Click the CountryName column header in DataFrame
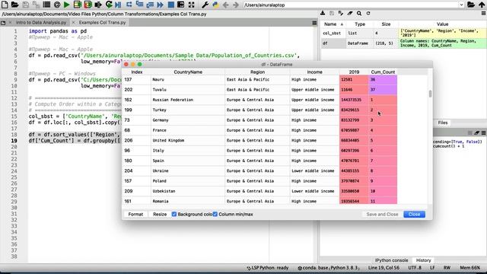This screenshot has width=487, height=274. 188,72
